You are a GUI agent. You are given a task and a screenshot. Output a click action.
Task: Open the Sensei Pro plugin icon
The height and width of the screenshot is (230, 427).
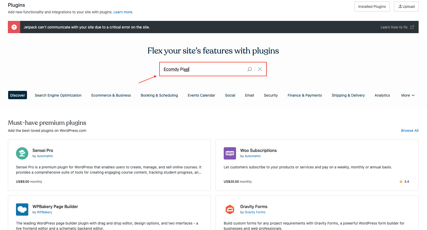(x=22, y=153)
